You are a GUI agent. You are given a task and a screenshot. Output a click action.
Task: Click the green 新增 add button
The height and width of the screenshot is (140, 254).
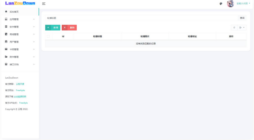(x=52, y=27)
